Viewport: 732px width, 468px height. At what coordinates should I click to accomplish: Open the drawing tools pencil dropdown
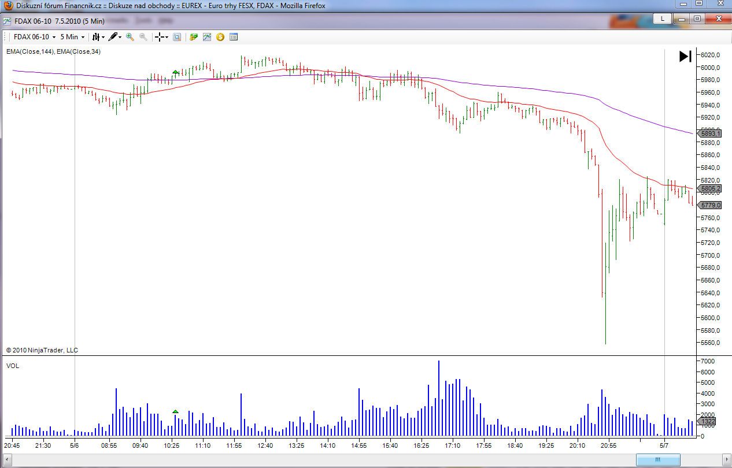coord(114,37)
